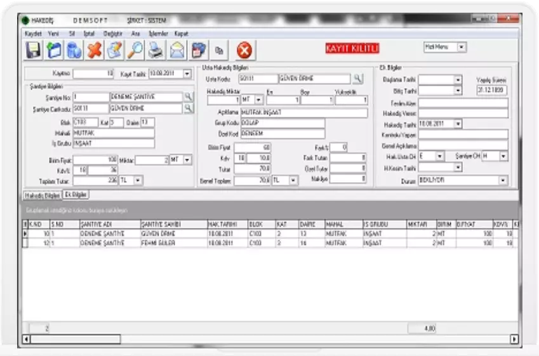Click the red circle close icon

point(244,50)
